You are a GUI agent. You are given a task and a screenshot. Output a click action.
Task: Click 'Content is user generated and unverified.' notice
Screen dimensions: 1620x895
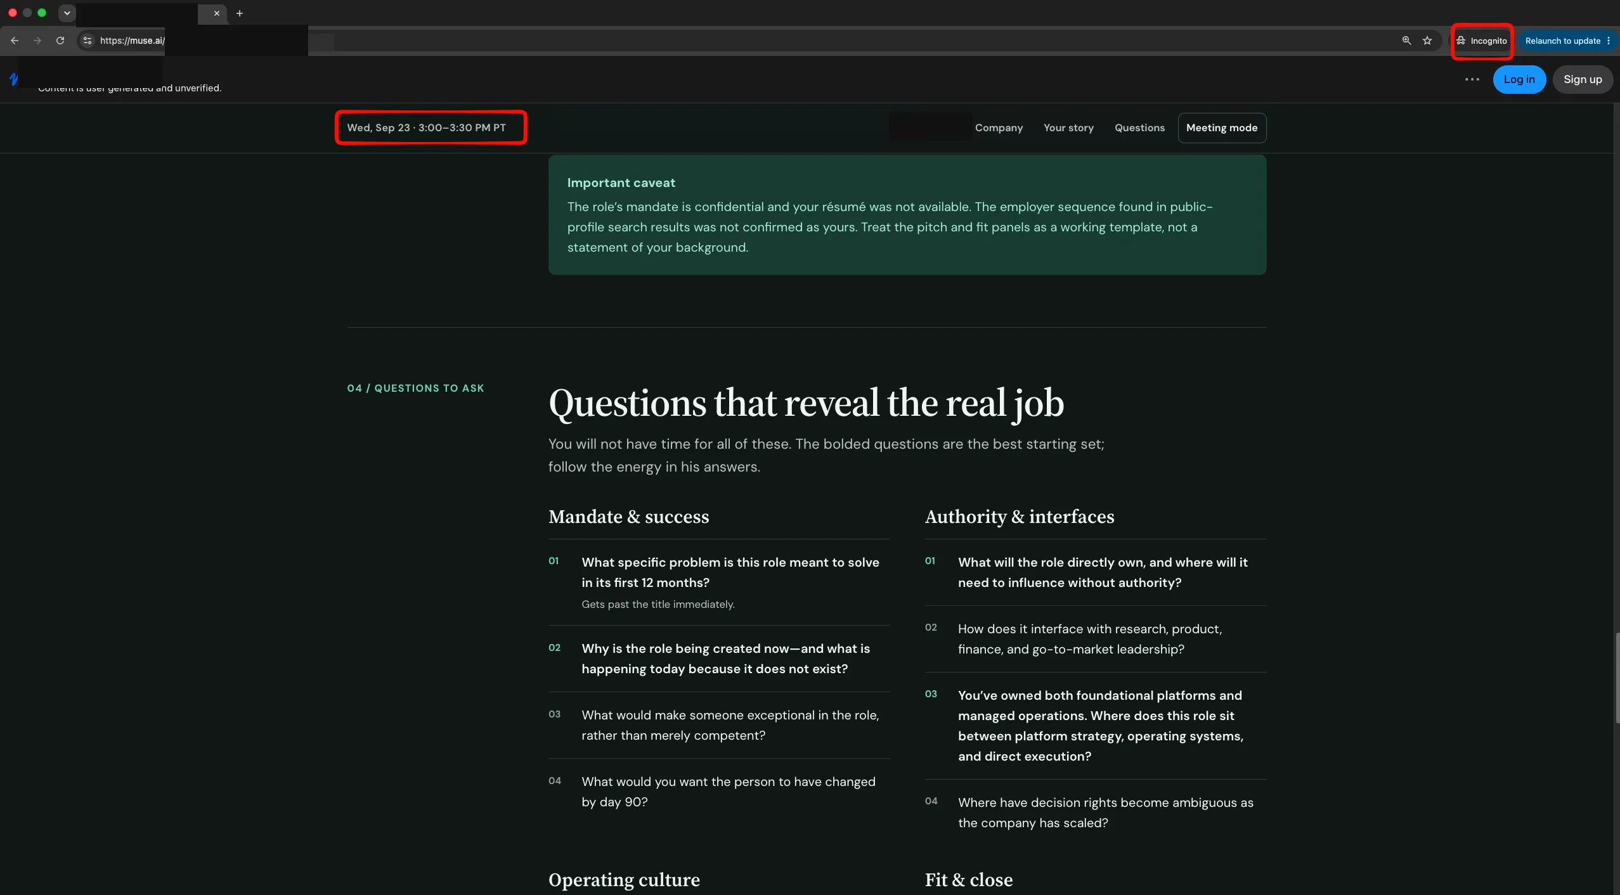point(129,88)
